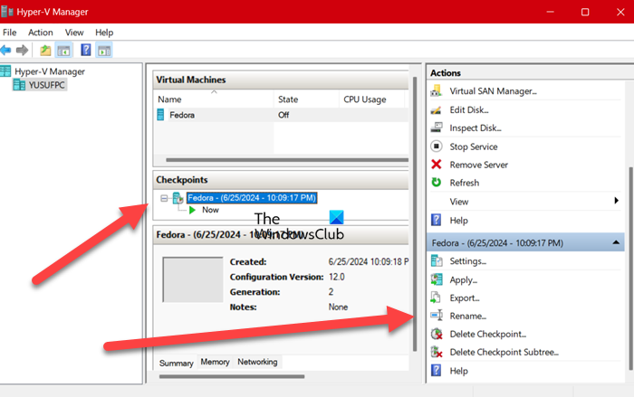
Task: Open the File menu
Action: coord(9,33)
